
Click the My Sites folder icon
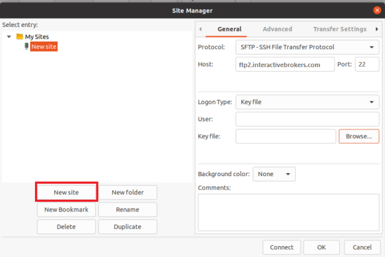(19, 37)
